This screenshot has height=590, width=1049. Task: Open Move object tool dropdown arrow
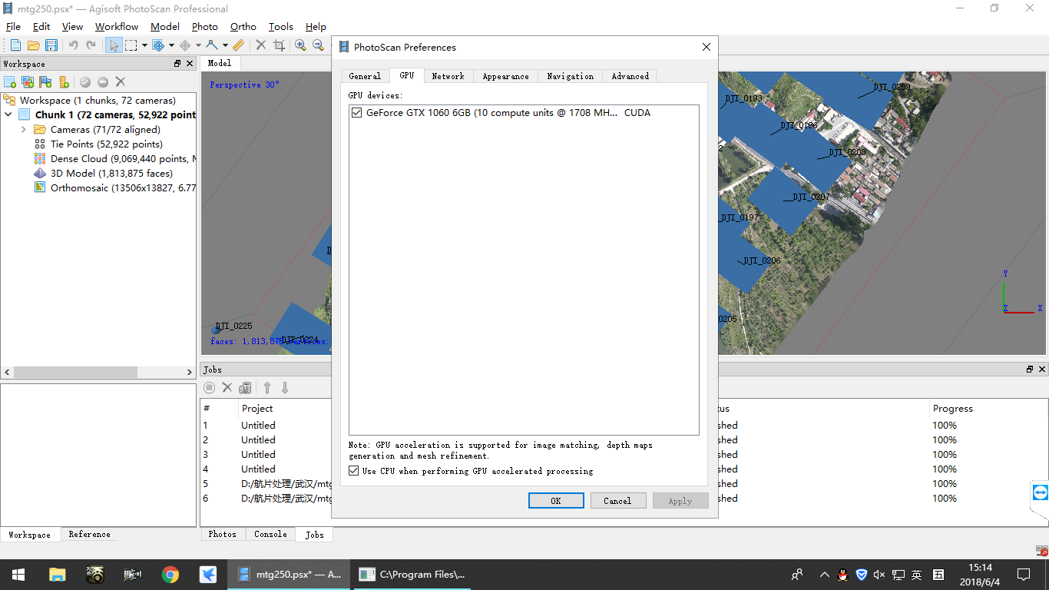coord(198,45)
